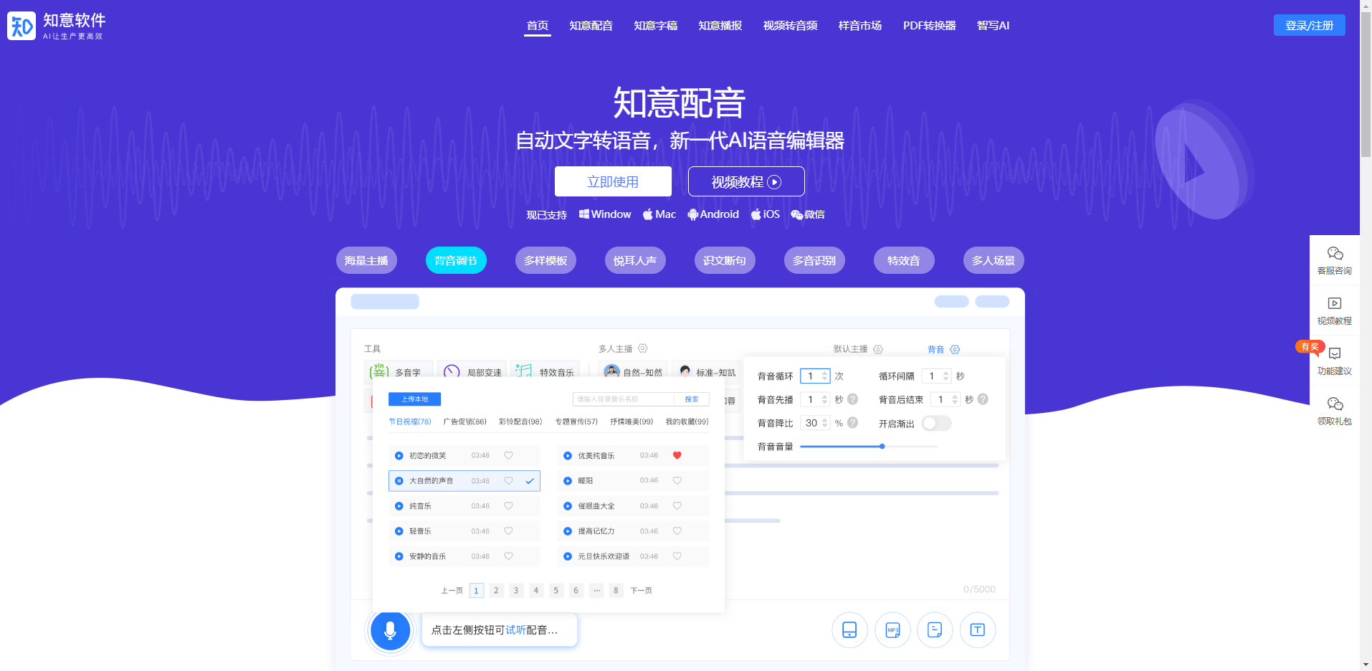Favorite the 轻音乐 track
Viewport: 1372px width, 671px height.
coord(508,530)
